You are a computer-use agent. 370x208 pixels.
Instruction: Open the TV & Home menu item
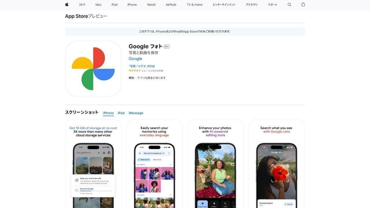(x=195, y=5)
